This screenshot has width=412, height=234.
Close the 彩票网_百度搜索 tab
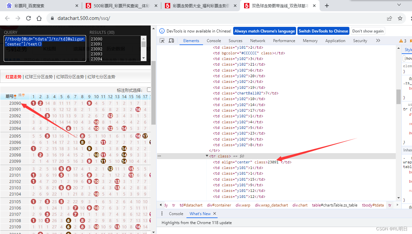coord(77,6)
